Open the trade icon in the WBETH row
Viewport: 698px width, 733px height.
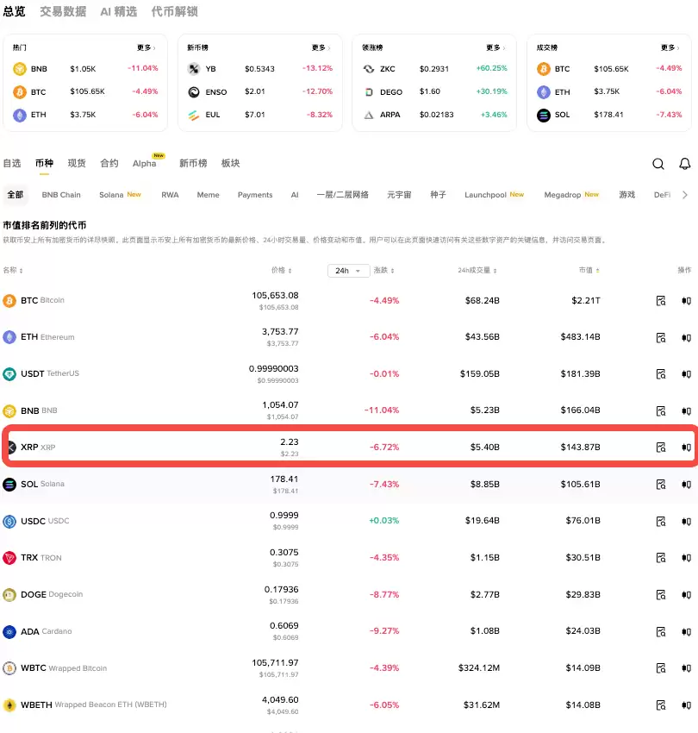(x=686, y=705)
